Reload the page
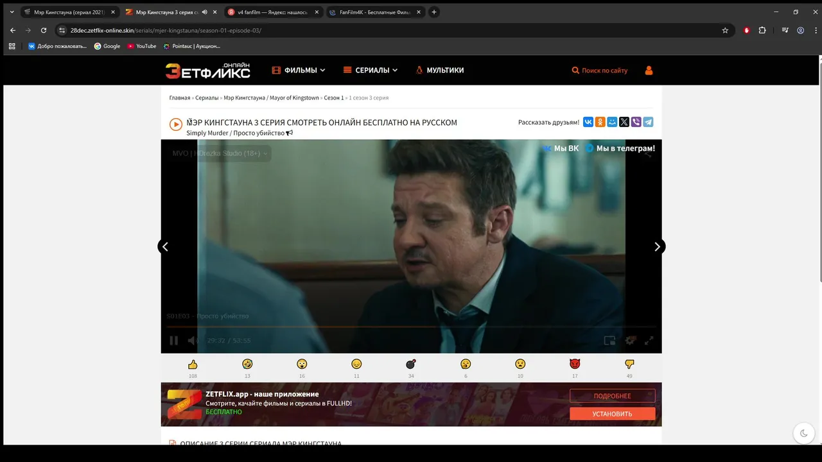 (44, 30)
